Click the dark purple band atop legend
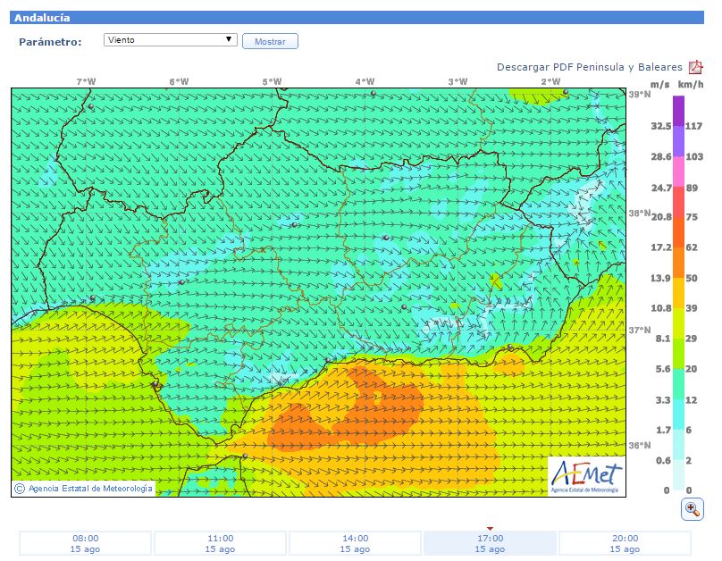 [678, 109]
